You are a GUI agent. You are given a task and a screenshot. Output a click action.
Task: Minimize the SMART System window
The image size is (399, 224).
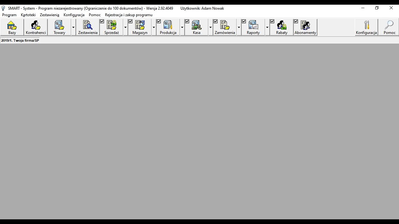coord(363,8)
